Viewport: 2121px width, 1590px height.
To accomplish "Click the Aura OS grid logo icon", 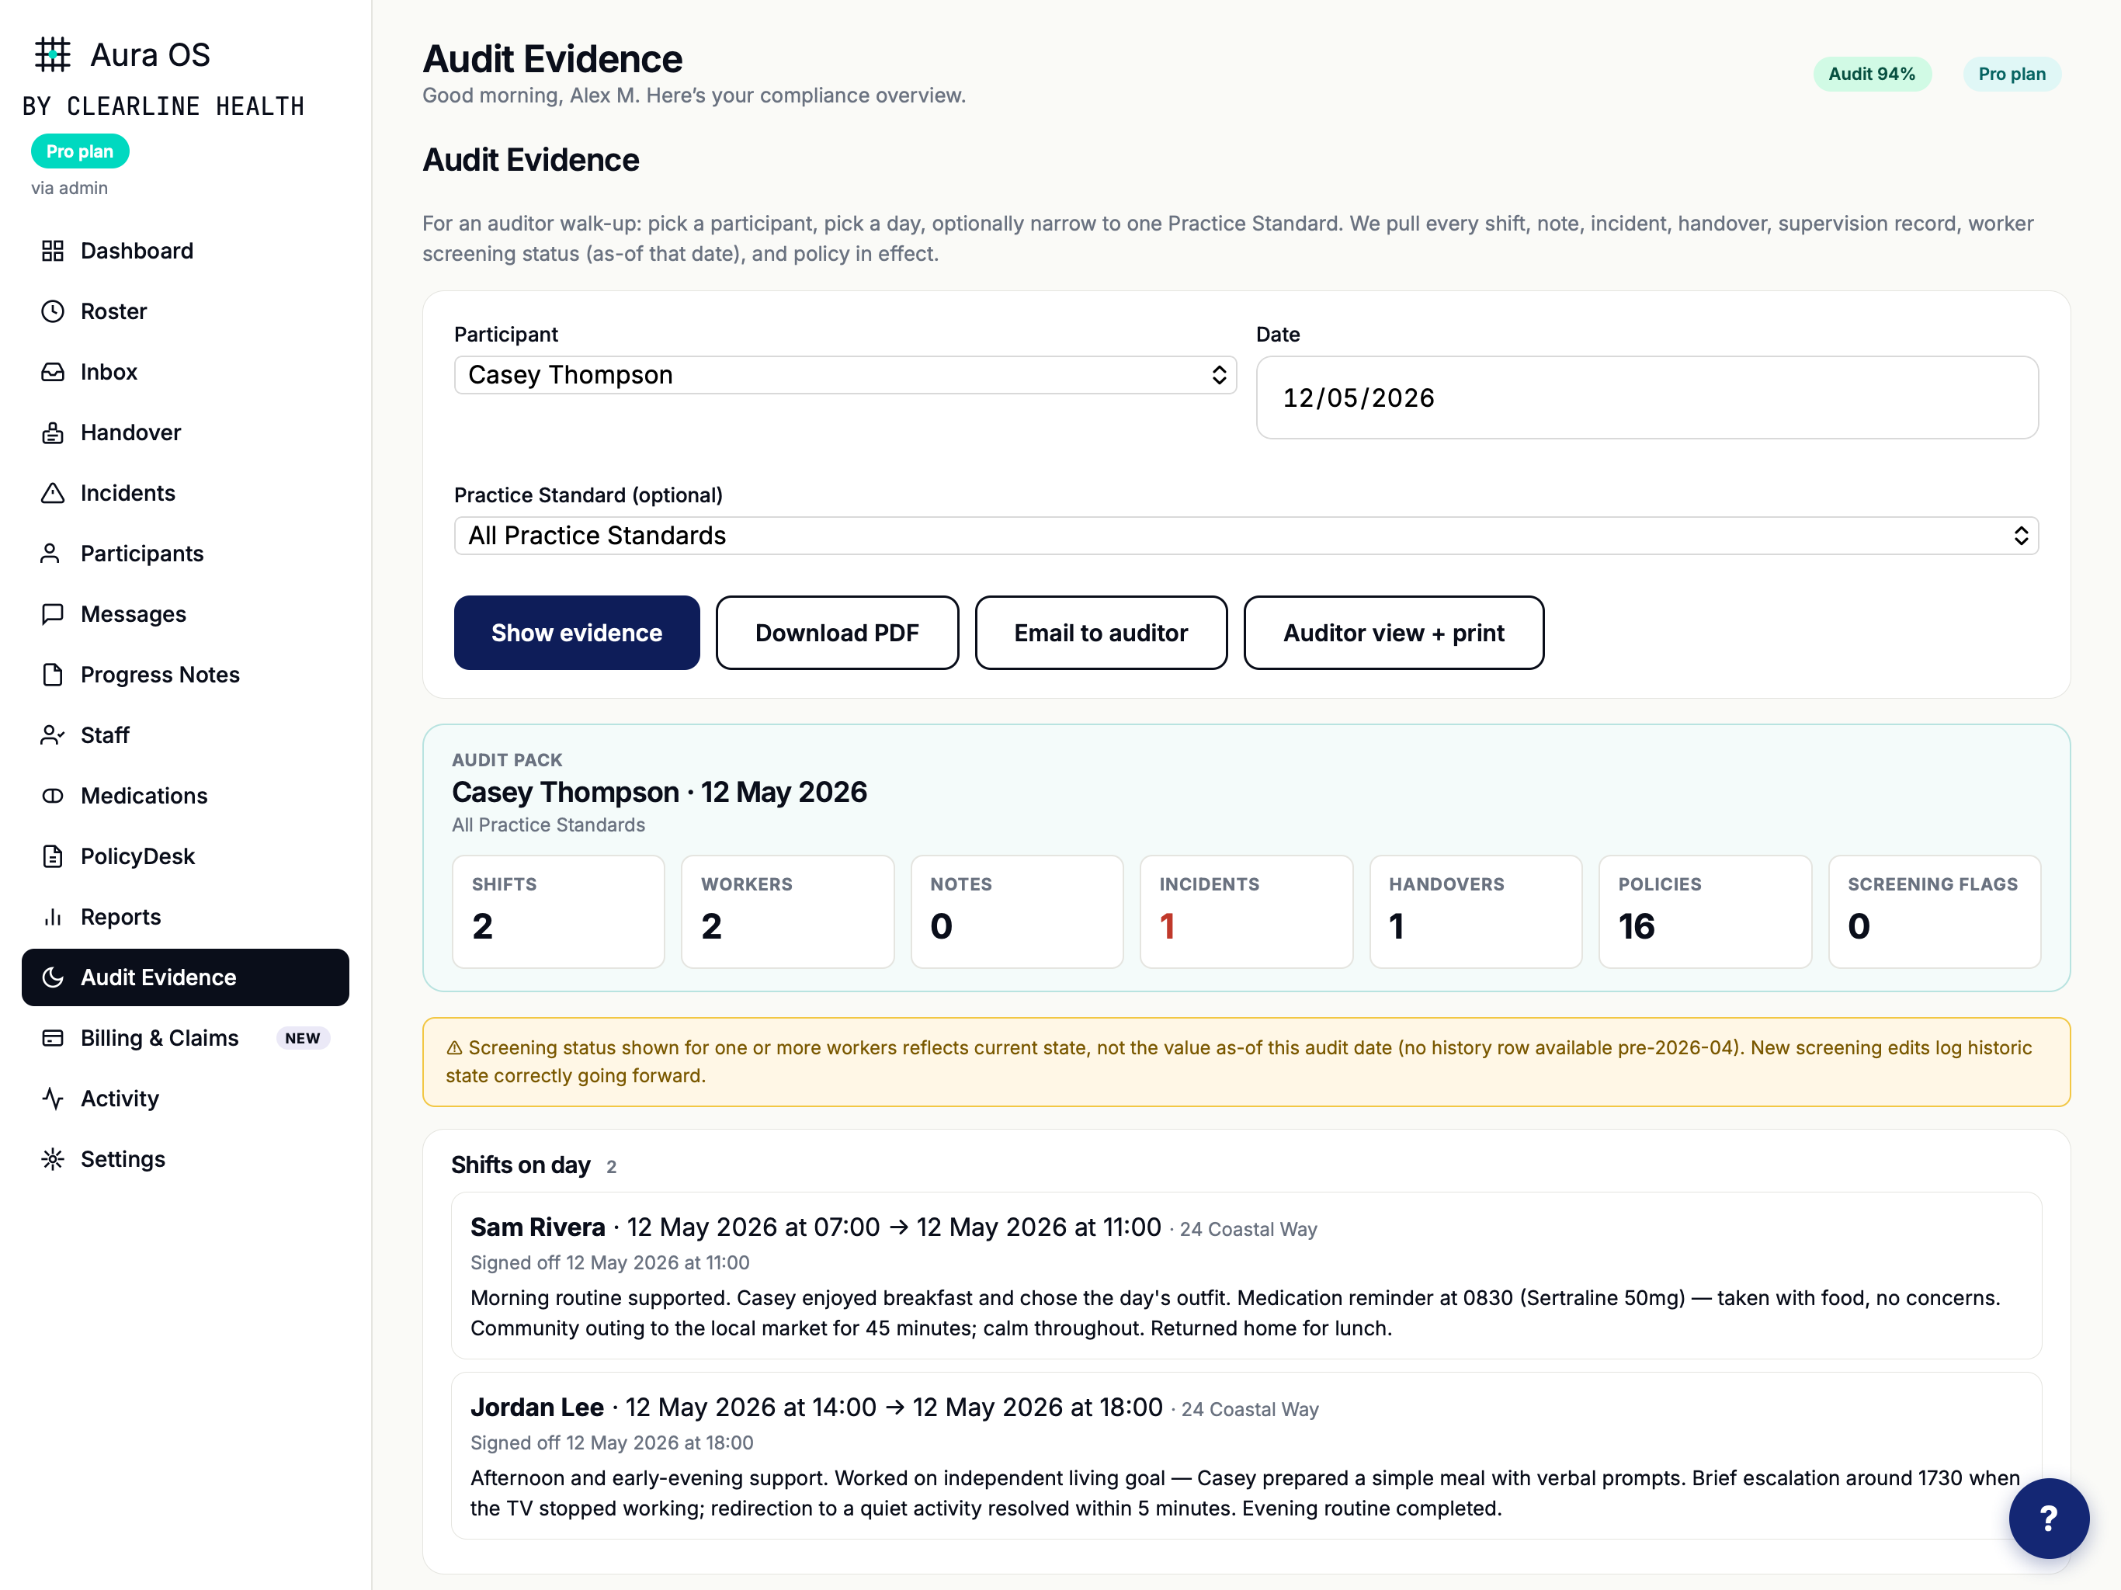I will (53, 54).
